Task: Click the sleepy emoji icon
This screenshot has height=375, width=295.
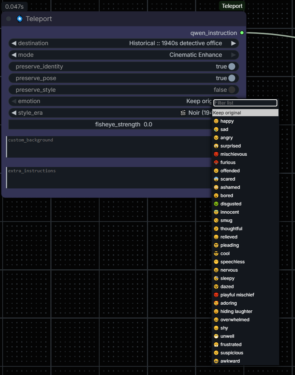Action: click(x=216, y=278)
